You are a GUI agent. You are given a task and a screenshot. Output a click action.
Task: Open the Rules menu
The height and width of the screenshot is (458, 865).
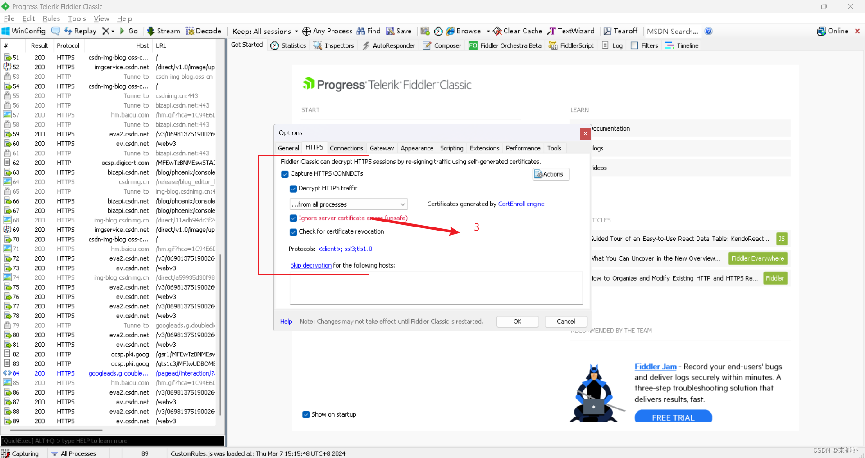[51, 18]
